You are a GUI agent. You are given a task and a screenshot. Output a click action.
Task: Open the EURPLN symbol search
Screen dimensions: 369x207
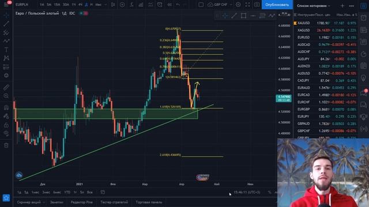(x=22, y=5)
